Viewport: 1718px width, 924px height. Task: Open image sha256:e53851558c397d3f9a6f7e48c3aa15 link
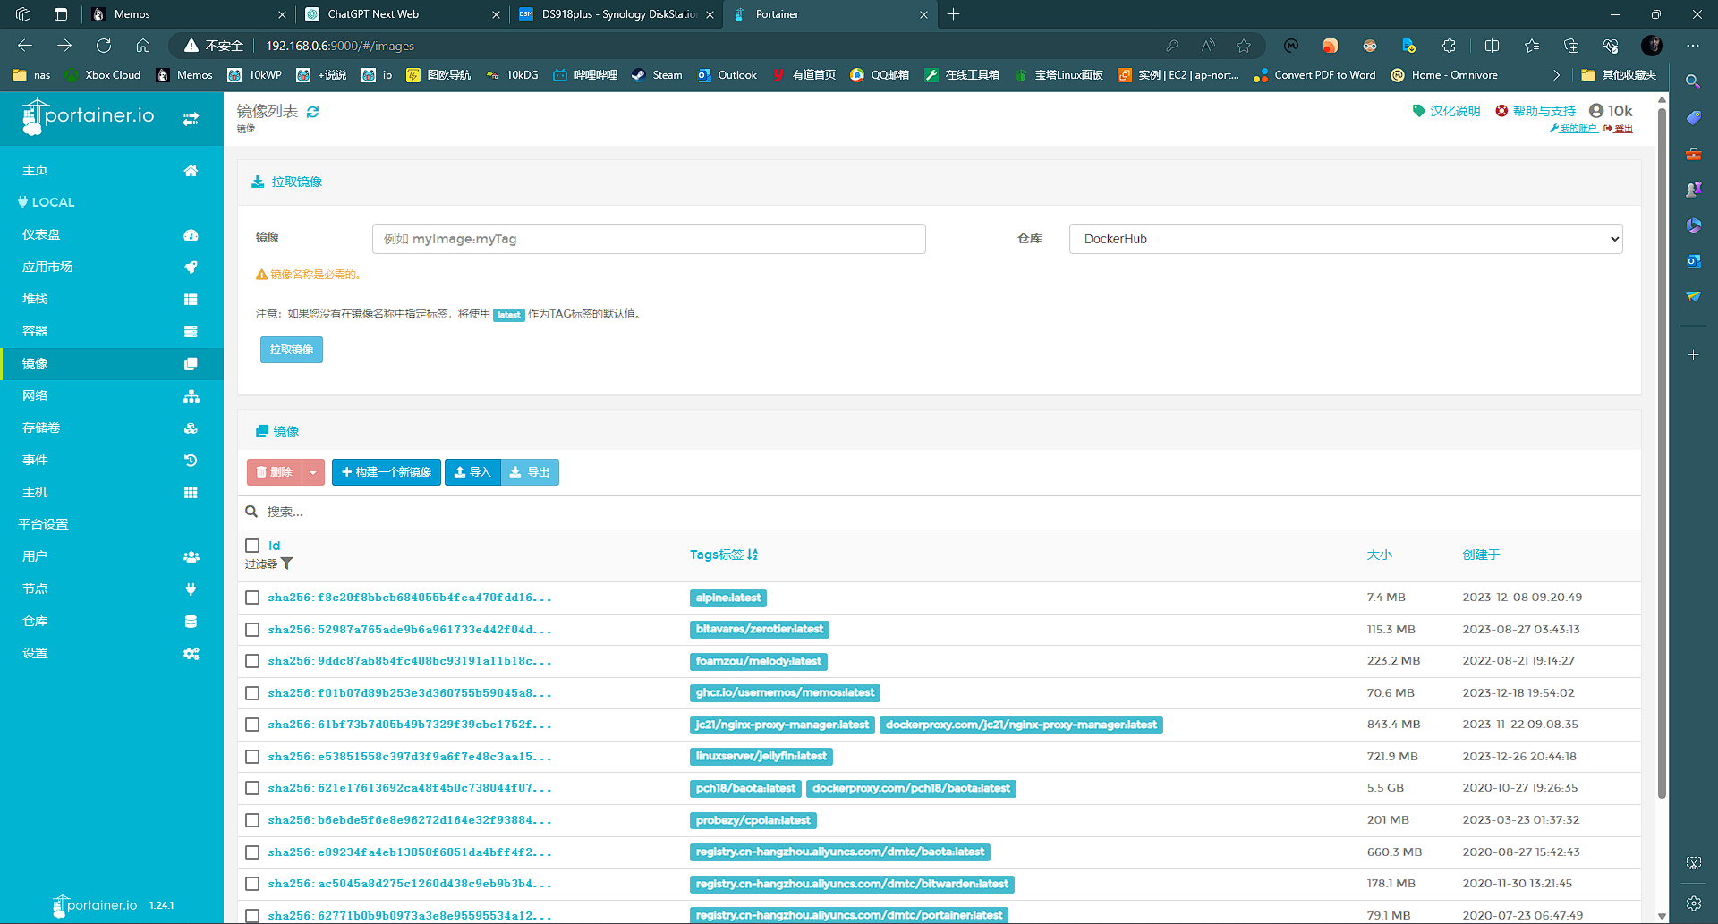(410, 757)
